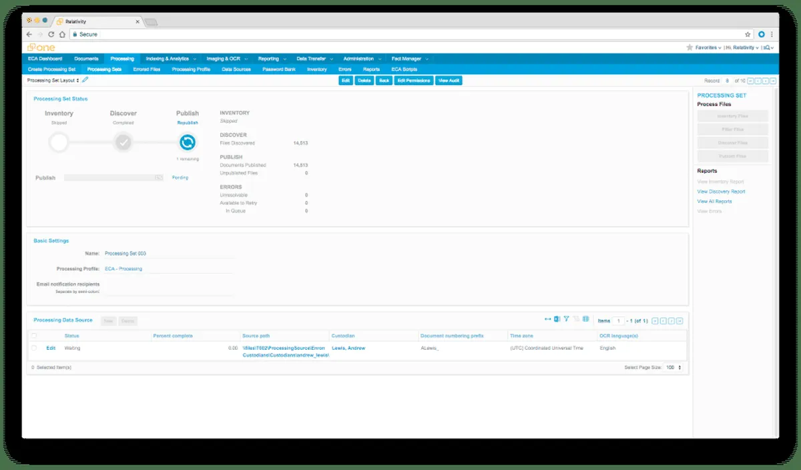Switch to the ECA Dashboard tab

click(45, 58)
